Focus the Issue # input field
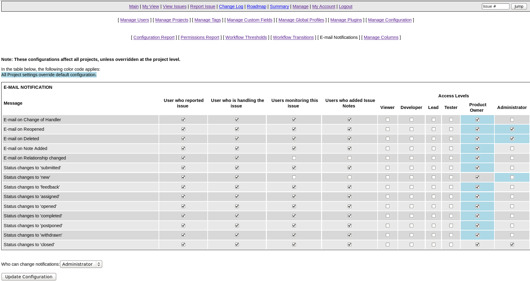Image resolution: width=530 pixels, height=281 pixels. [x=495, y=6]
